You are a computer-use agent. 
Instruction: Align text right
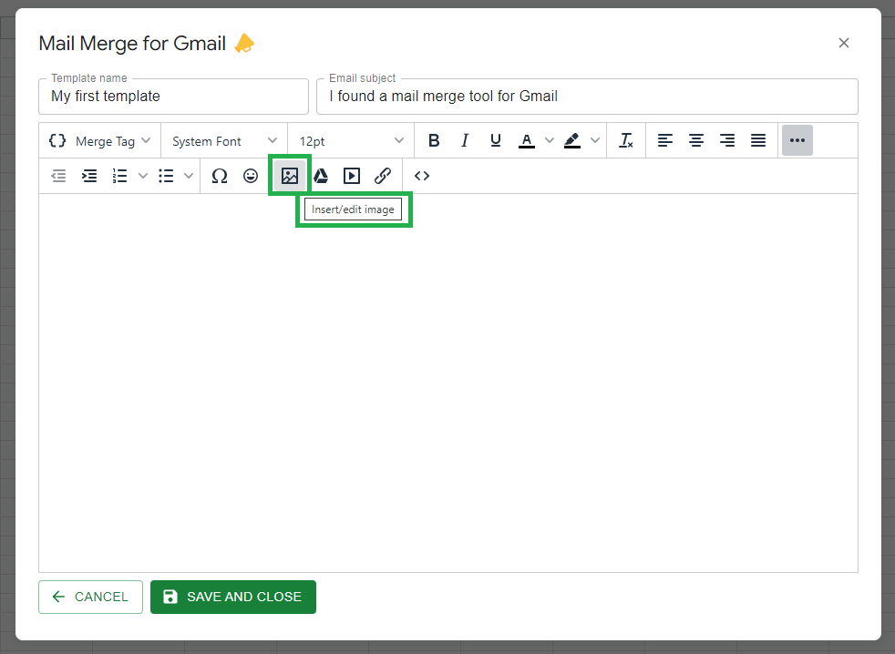coord(727,140)
